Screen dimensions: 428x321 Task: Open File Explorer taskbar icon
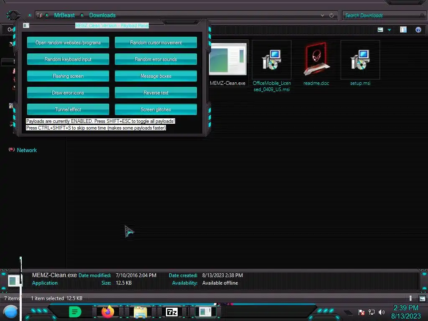(x=140, y=312)
